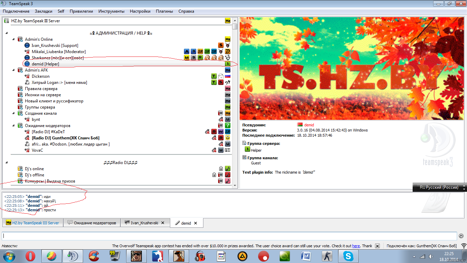Open the Закладки menu
This screenshot has width=467, height=263.
coord(43,11)
